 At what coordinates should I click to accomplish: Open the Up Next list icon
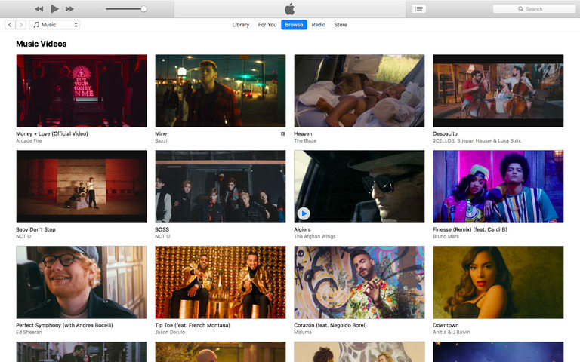[419, 9]
